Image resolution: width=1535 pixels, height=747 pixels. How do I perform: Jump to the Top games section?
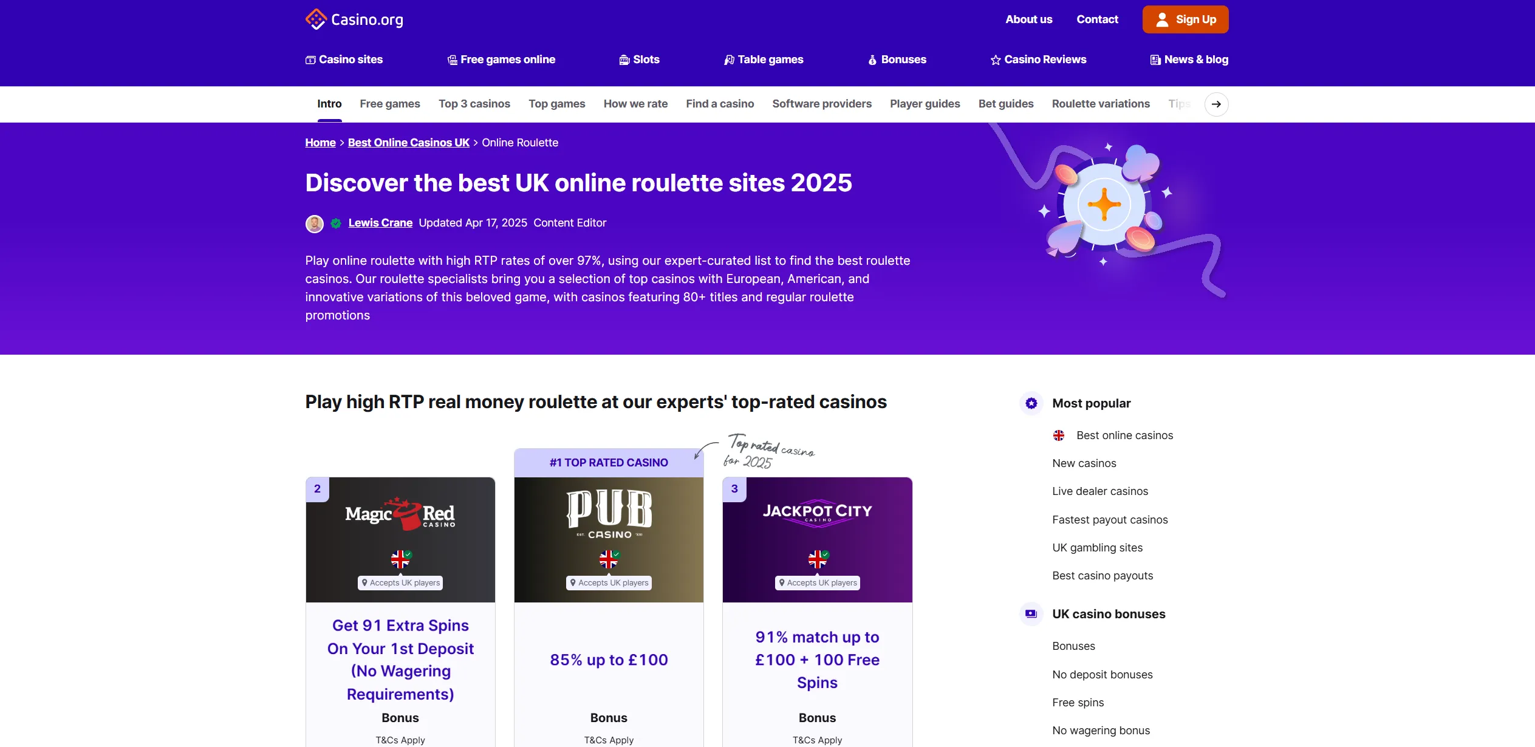tap(557, 104)
